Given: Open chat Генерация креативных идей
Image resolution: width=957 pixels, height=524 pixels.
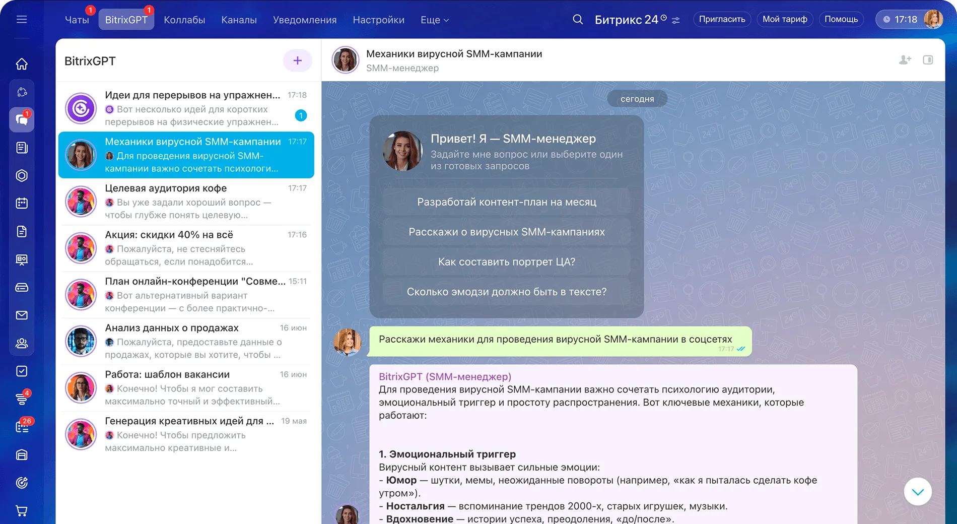Looking at the screenshot, I should tap(186, 434).
